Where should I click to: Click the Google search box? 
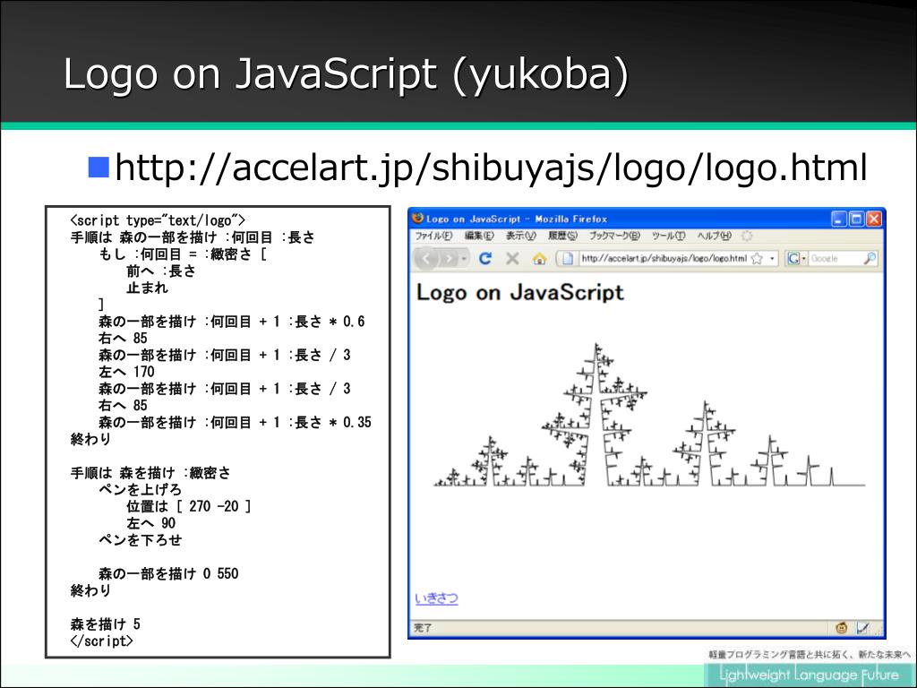pos(836,258)
